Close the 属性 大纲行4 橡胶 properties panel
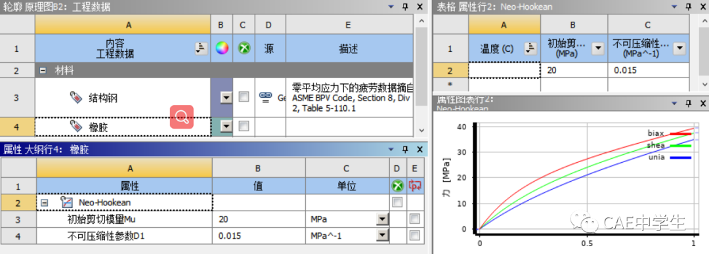709x254 pixels. [x=419, y=150]
